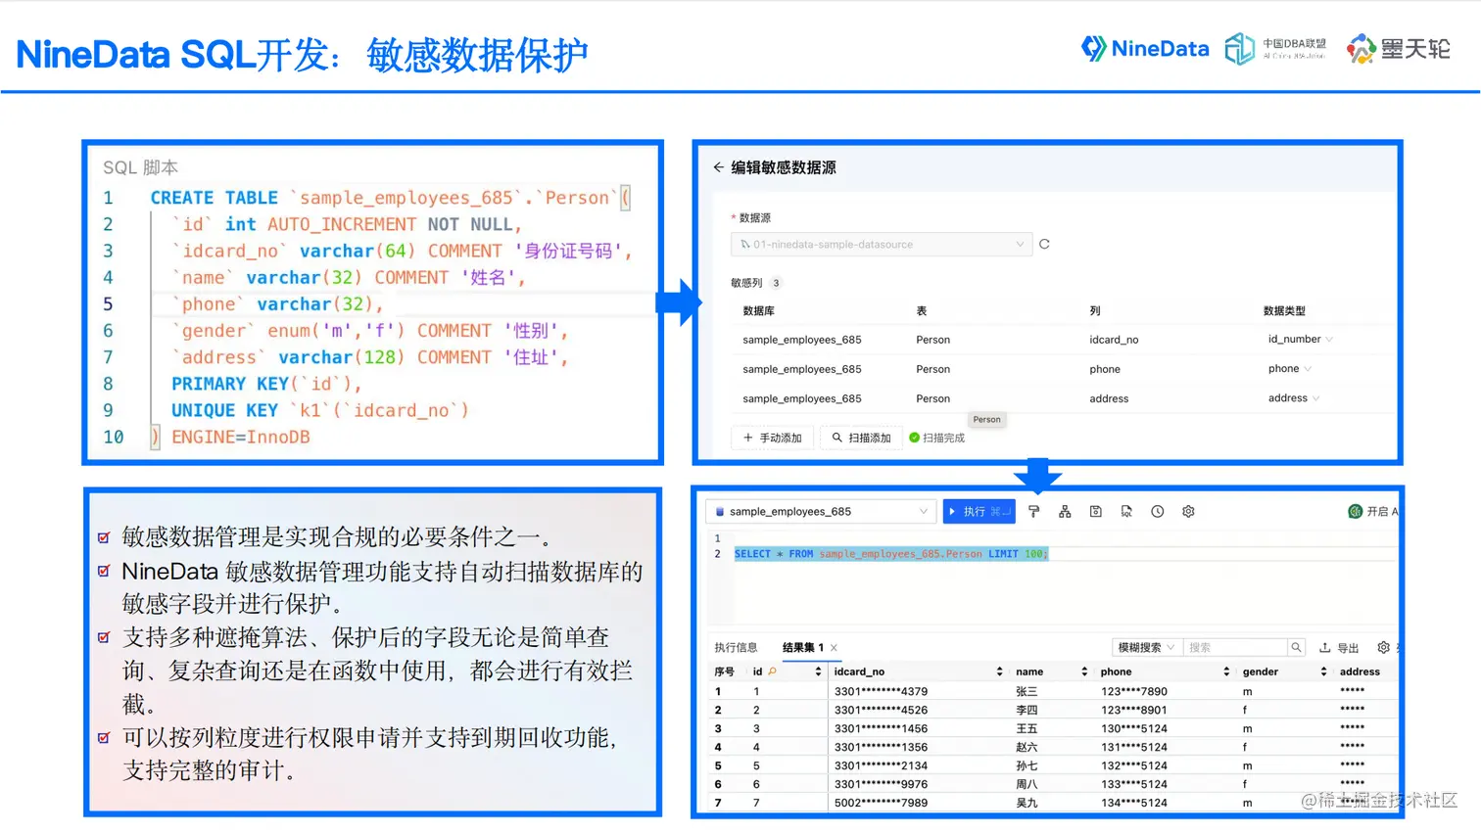
Task: Click the SQL 脚本 panel title
Action: click(x=141, y=167)
